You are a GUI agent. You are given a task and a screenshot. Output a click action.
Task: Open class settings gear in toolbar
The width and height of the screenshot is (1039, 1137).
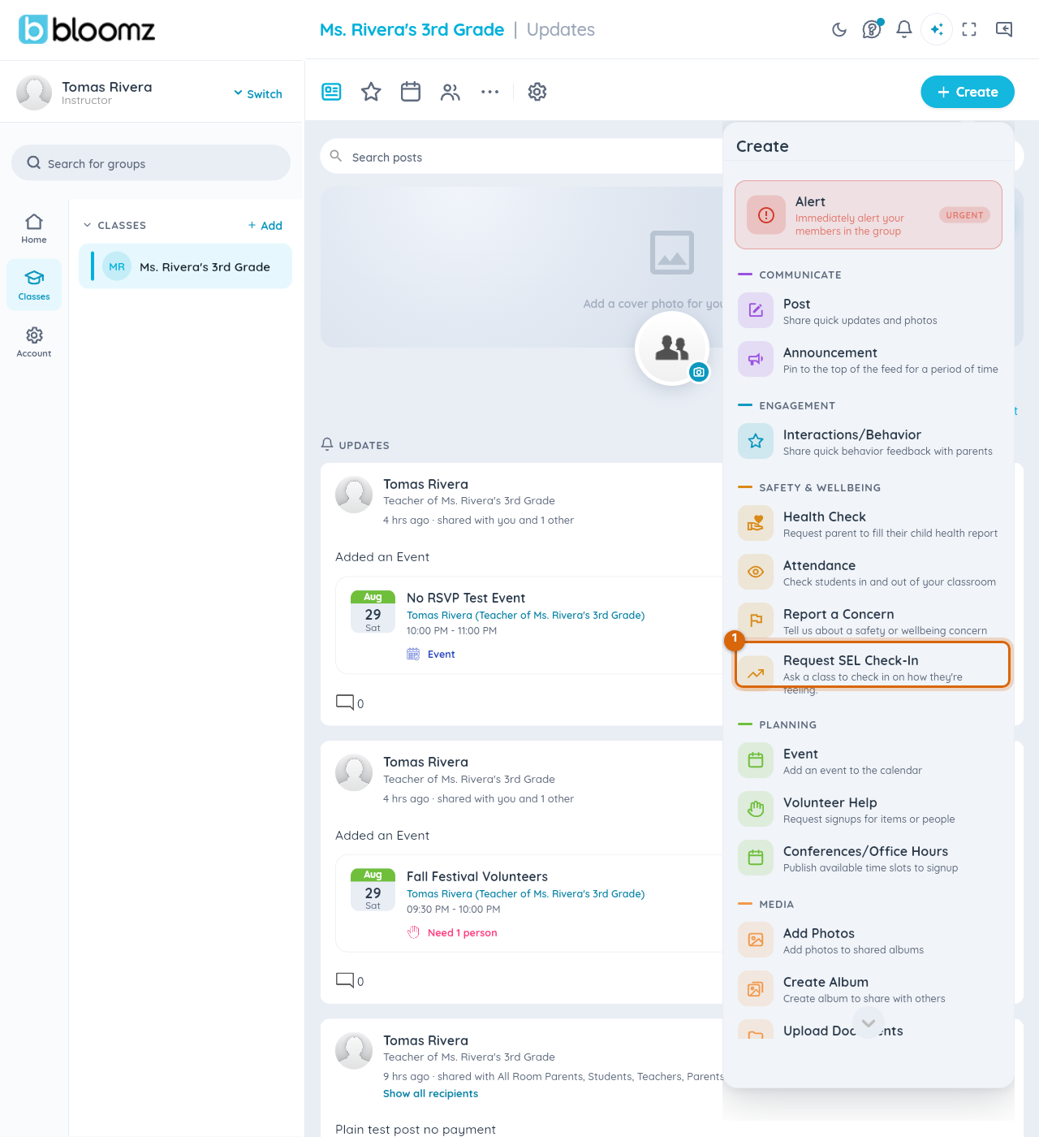click(x=537, y=92)
